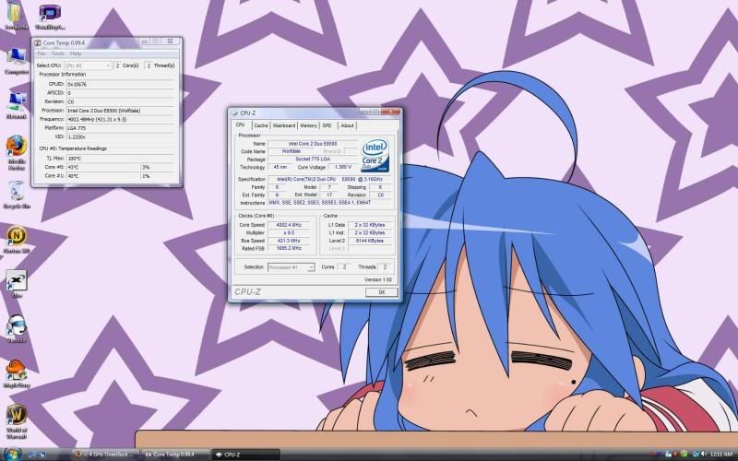This screenshot has width=738, height=461.
Task: Switch to the SPD tab in CPU-Z
Action: tap(327, 125)
